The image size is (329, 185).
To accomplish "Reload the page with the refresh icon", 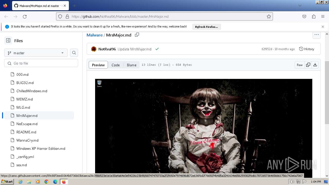I will pos(25,16).
